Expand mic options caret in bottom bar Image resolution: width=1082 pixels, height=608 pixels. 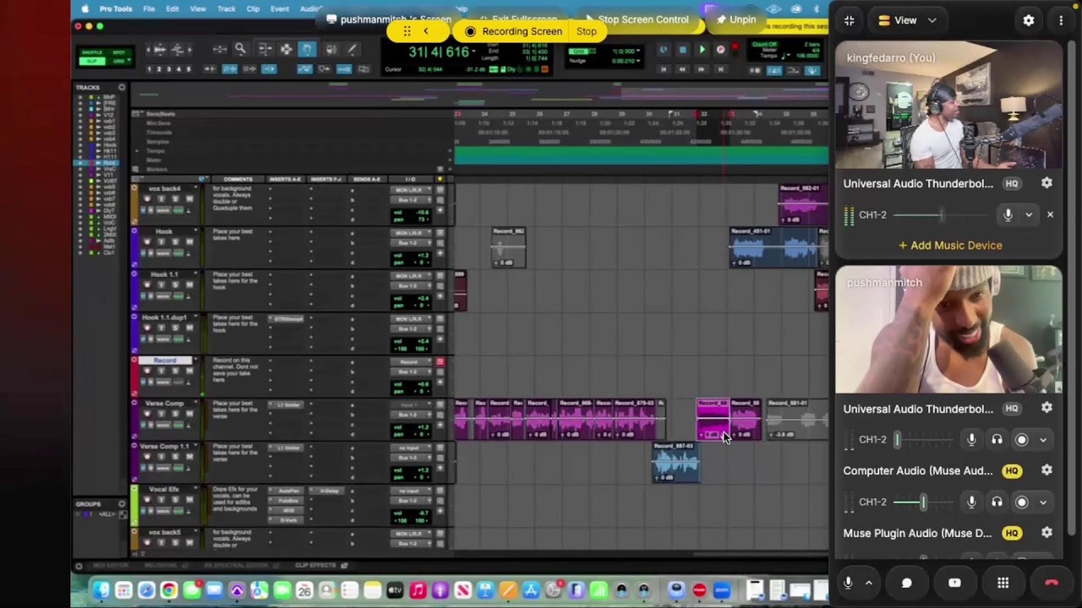pos(868,583)
